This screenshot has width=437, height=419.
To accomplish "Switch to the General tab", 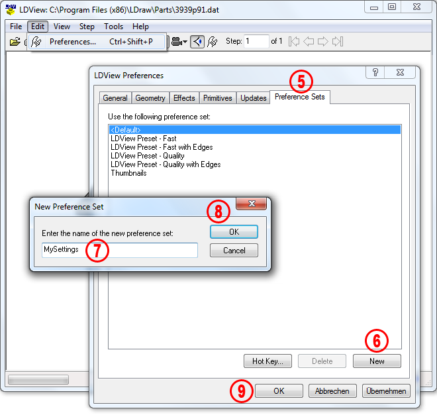I will tap(115, 98).
